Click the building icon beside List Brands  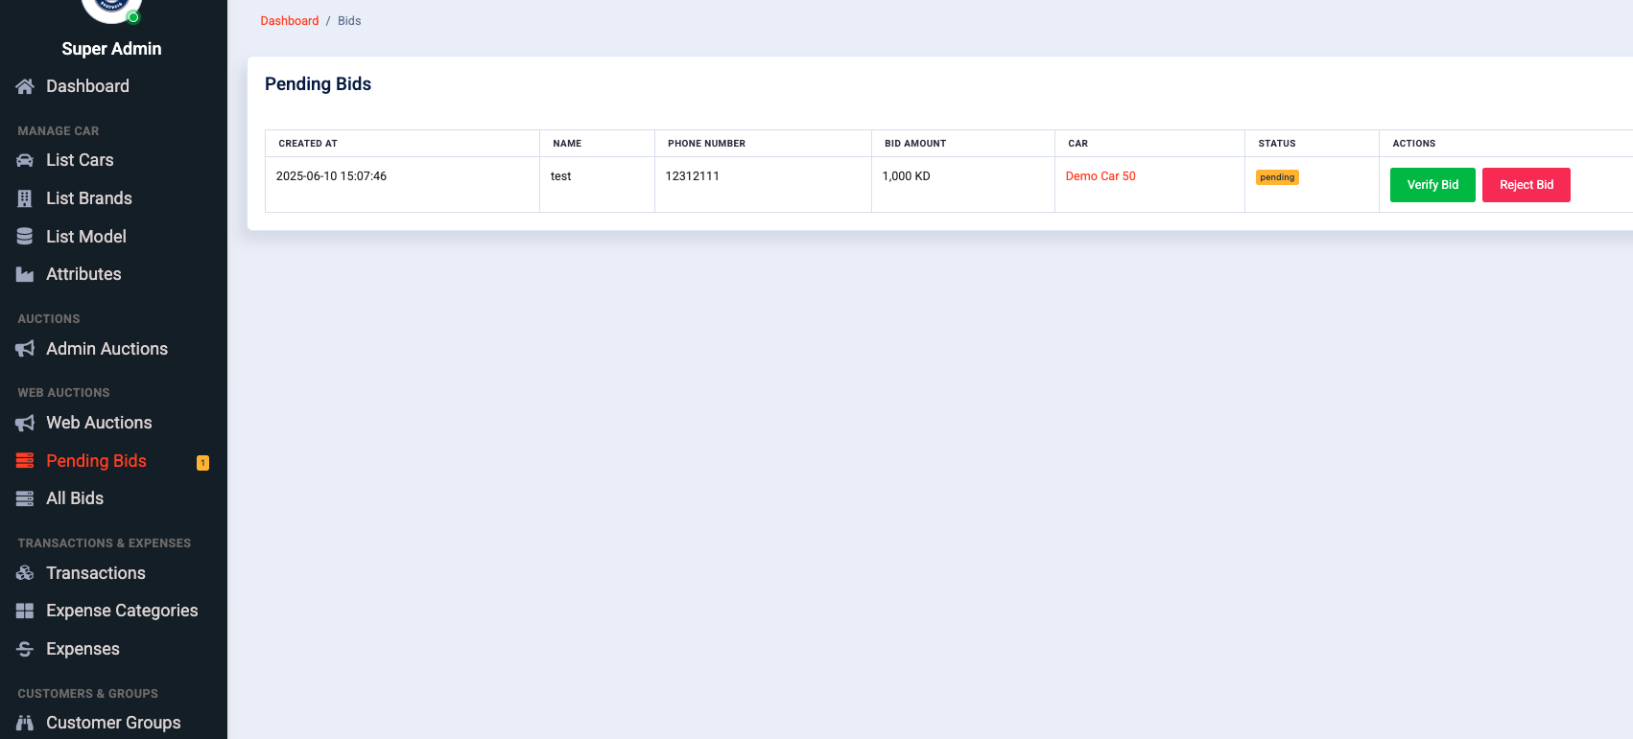pyautogui.click(x=25, y=198)
